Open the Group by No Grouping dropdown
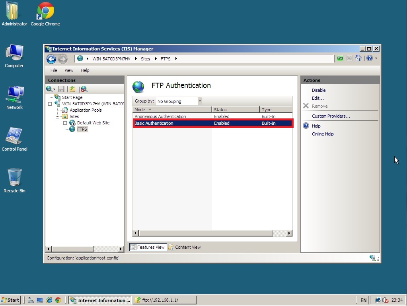 pos(200,101)
